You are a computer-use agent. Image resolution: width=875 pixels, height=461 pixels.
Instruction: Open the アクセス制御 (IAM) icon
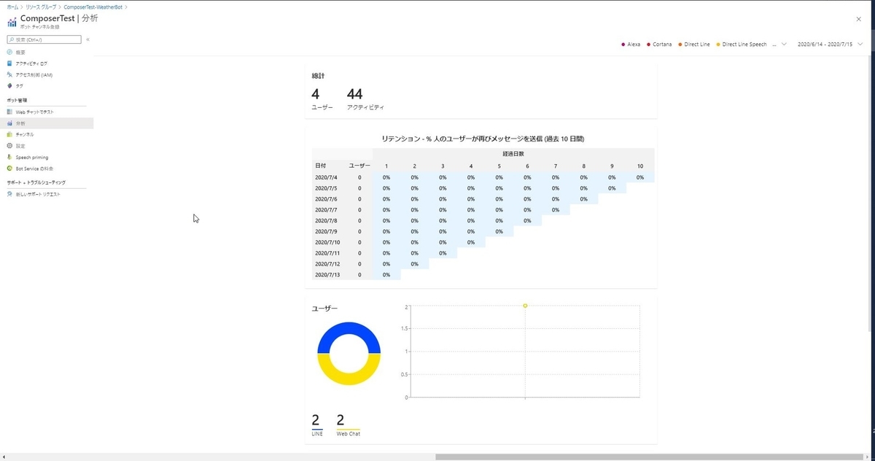(9, 74)
